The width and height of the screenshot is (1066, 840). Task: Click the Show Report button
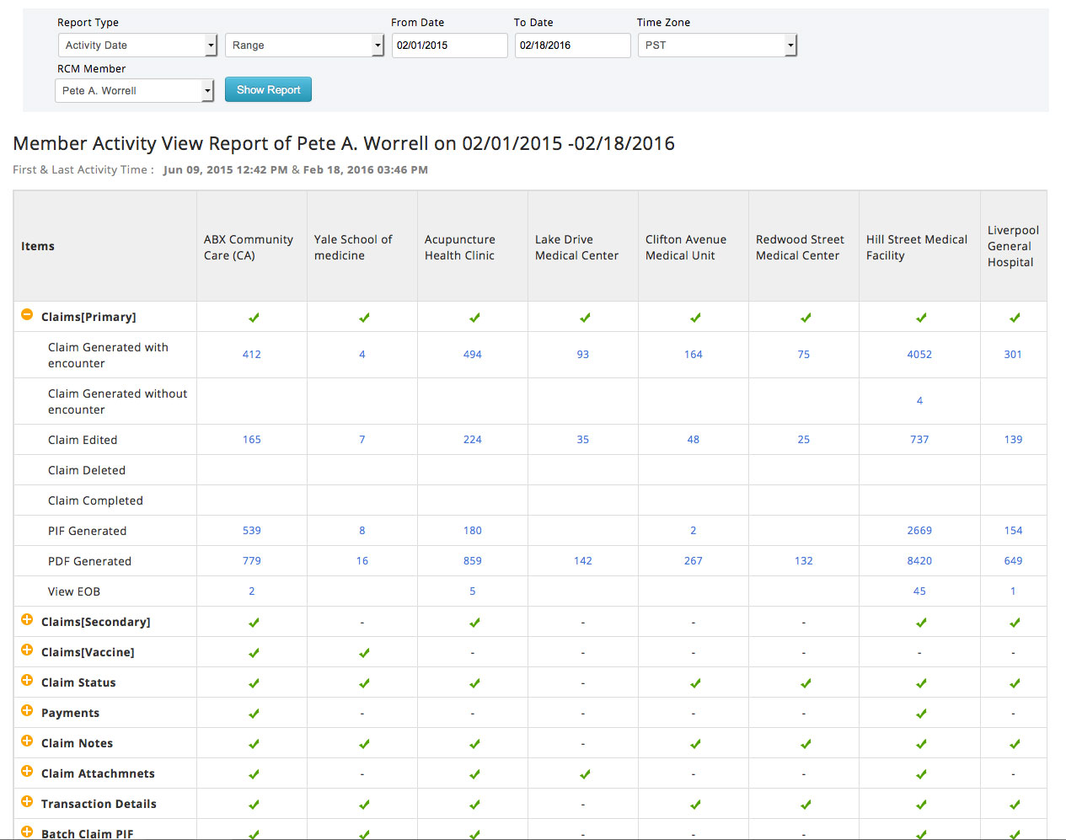tap(268, 90)
